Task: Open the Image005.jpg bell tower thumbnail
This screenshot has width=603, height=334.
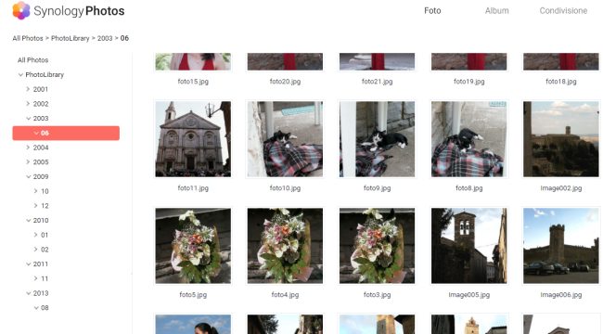Action: point(468,246)
